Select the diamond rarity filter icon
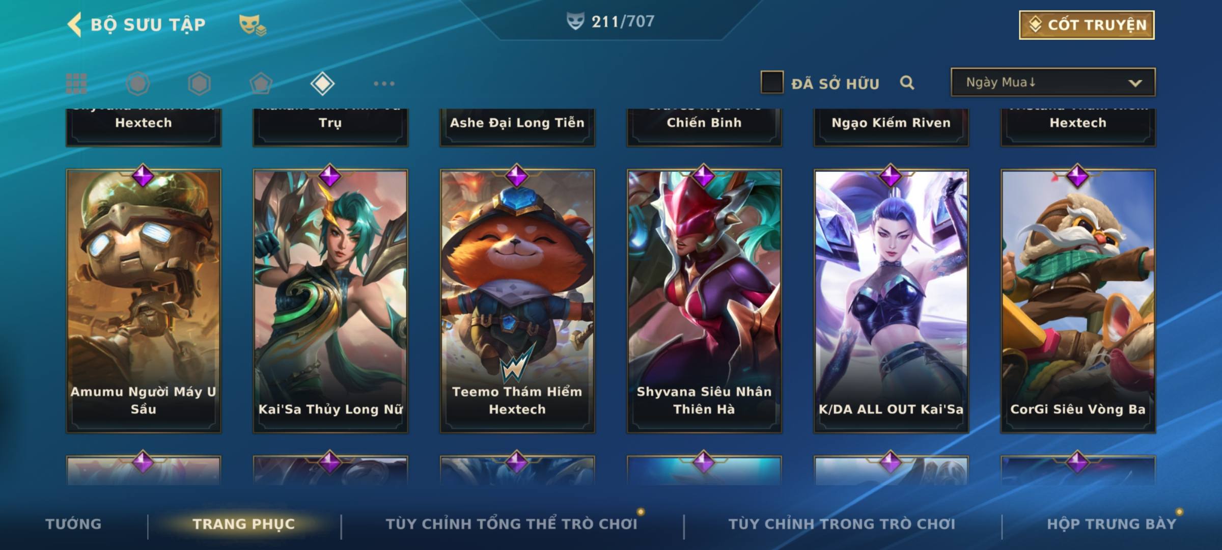The height and width of the screenshot is (550, 1222). [x=322, y=84]
